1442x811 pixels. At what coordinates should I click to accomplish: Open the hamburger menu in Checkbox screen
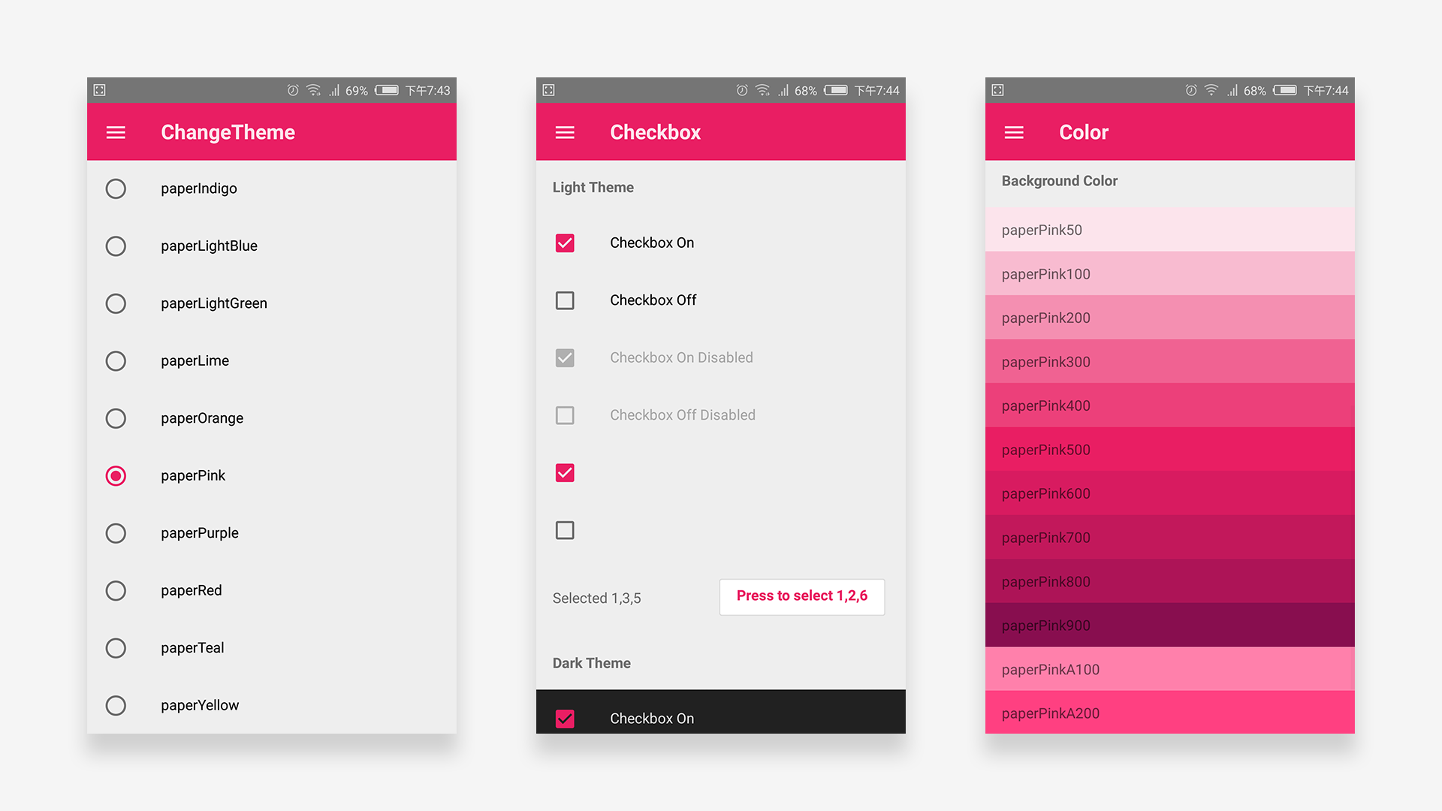point(565,131)
